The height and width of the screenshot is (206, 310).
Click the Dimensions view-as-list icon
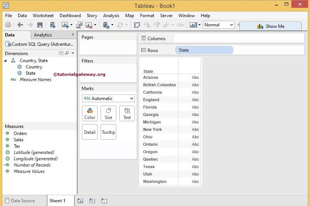(x=61, y=53)
